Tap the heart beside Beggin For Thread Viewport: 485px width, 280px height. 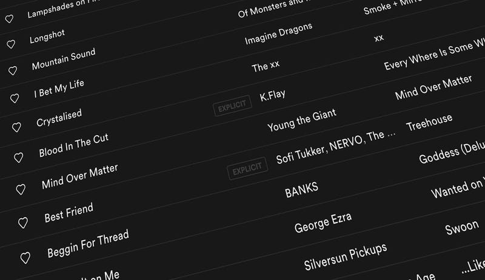[x=25, y=258]
